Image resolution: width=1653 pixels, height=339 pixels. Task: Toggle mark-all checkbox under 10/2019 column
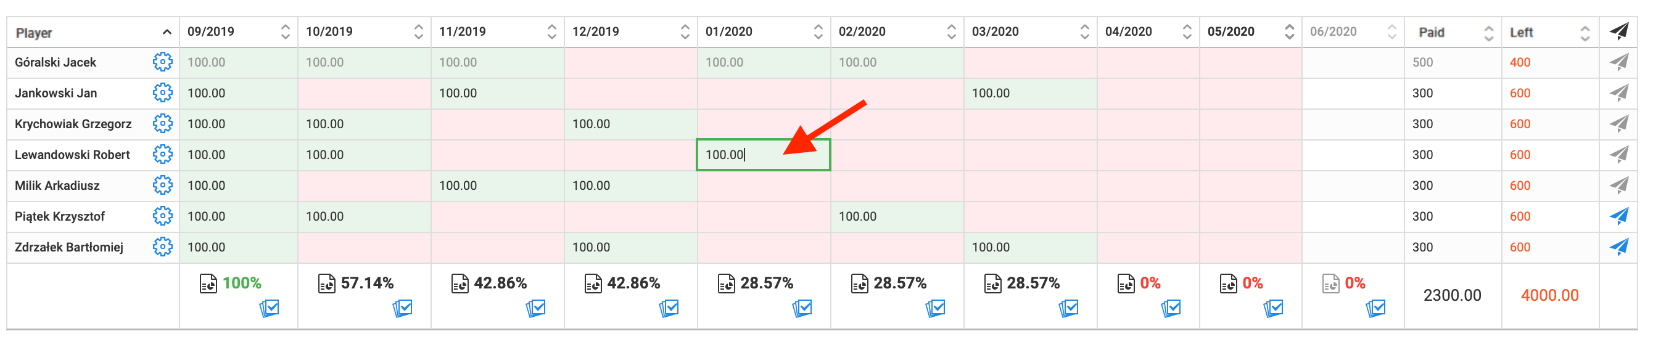point(402,309)
